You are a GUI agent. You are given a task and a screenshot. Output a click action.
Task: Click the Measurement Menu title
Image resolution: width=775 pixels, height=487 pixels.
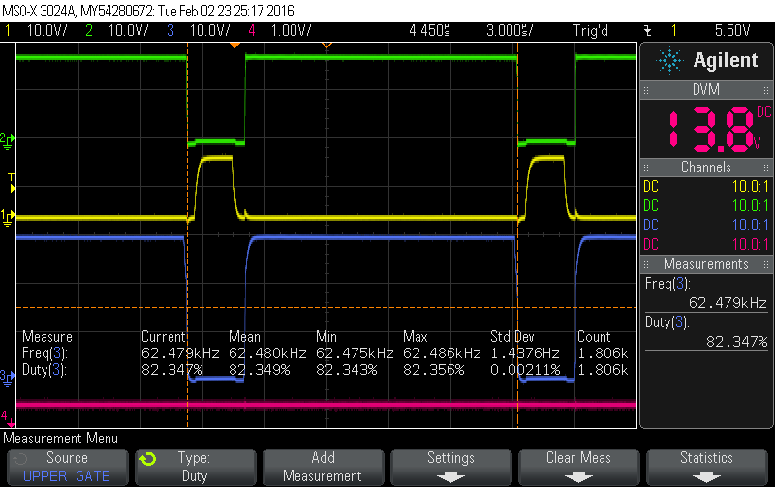(x=60, y=439)
